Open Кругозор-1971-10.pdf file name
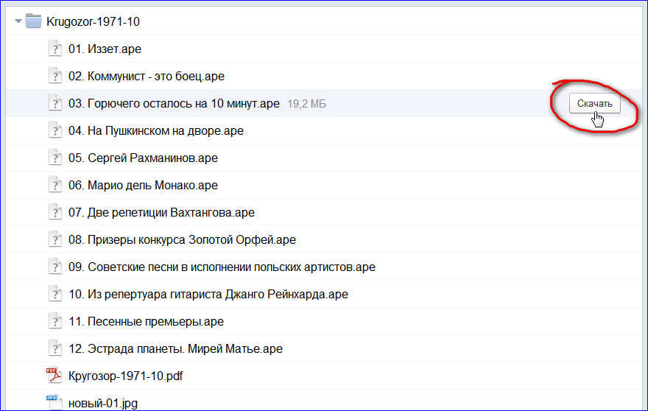Screen dimensions: 648x411 click(125, 376)
